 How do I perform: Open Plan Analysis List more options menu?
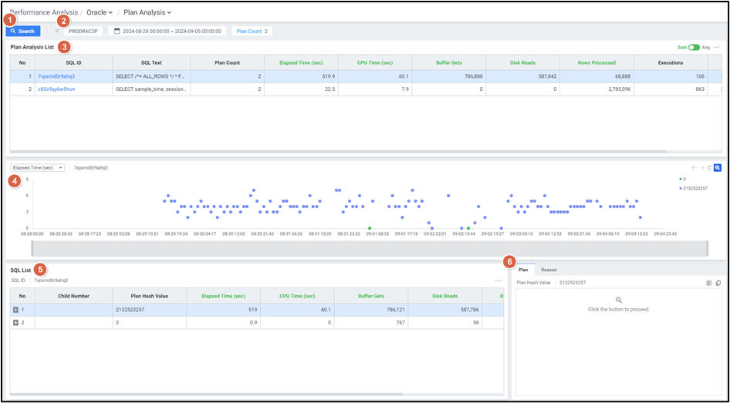click(x=716, y=47)
